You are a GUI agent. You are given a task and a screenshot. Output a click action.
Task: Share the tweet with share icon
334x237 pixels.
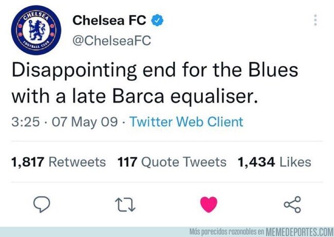(x=292, y=205)
